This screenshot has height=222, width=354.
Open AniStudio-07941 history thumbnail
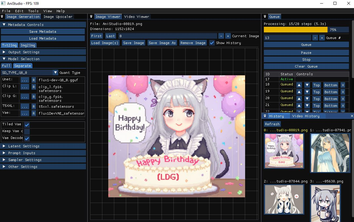(x=330, y=153)
